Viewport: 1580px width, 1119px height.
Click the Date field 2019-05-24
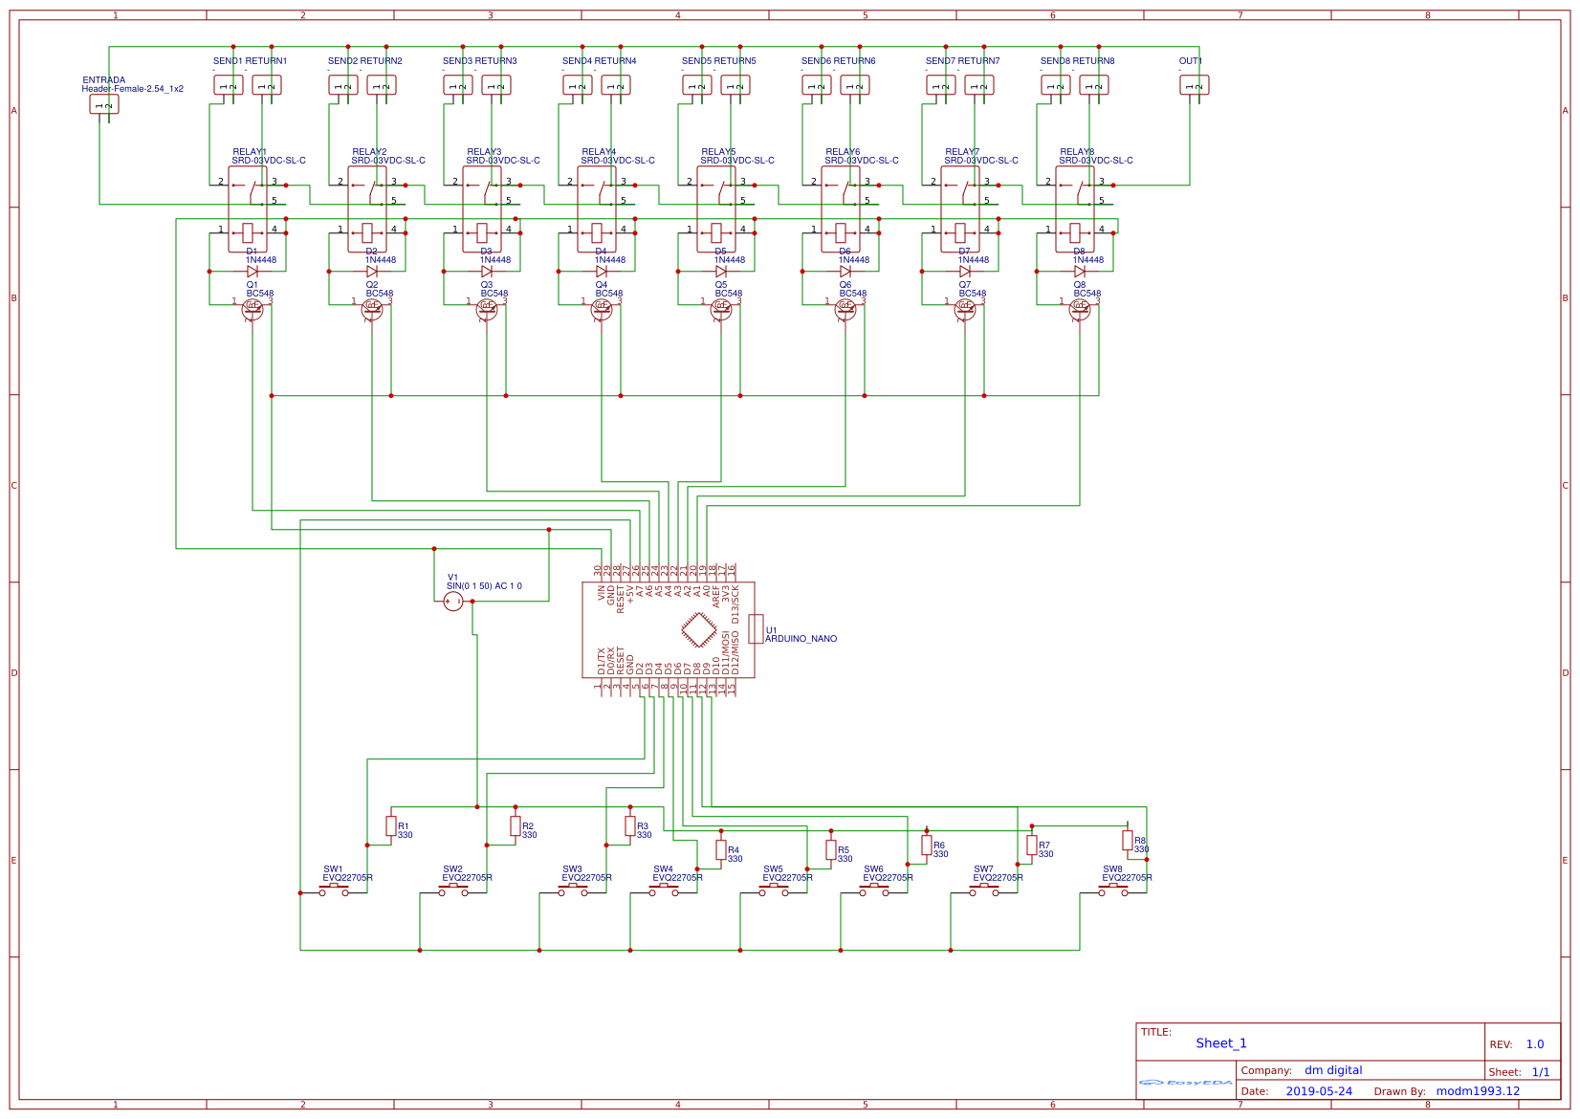pos(1319,1090)
